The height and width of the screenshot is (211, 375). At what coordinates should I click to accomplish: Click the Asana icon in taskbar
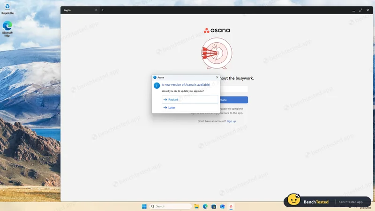point(231,206)
